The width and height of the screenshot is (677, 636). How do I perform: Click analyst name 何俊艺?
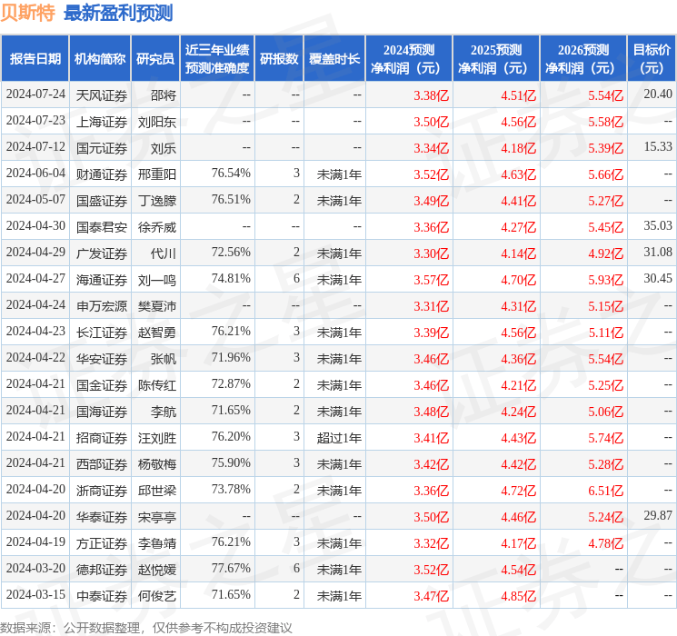click(x=156, y=596)
